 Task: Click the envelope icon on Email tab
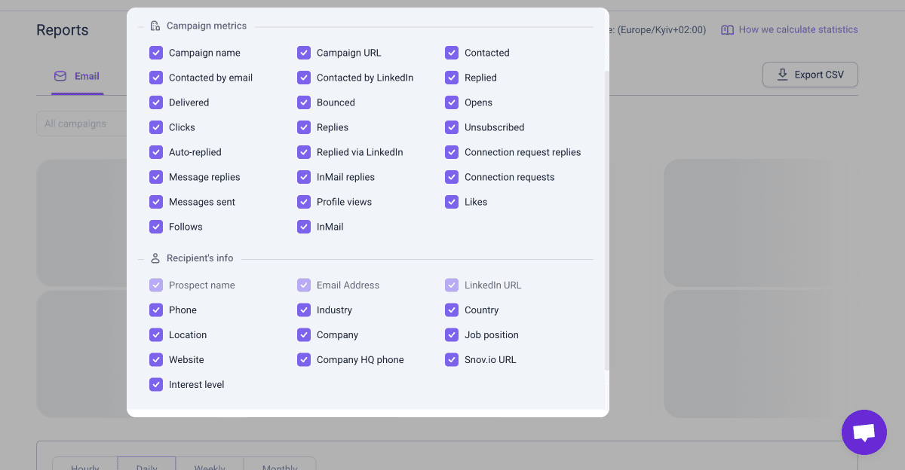(x=60, y=76)
